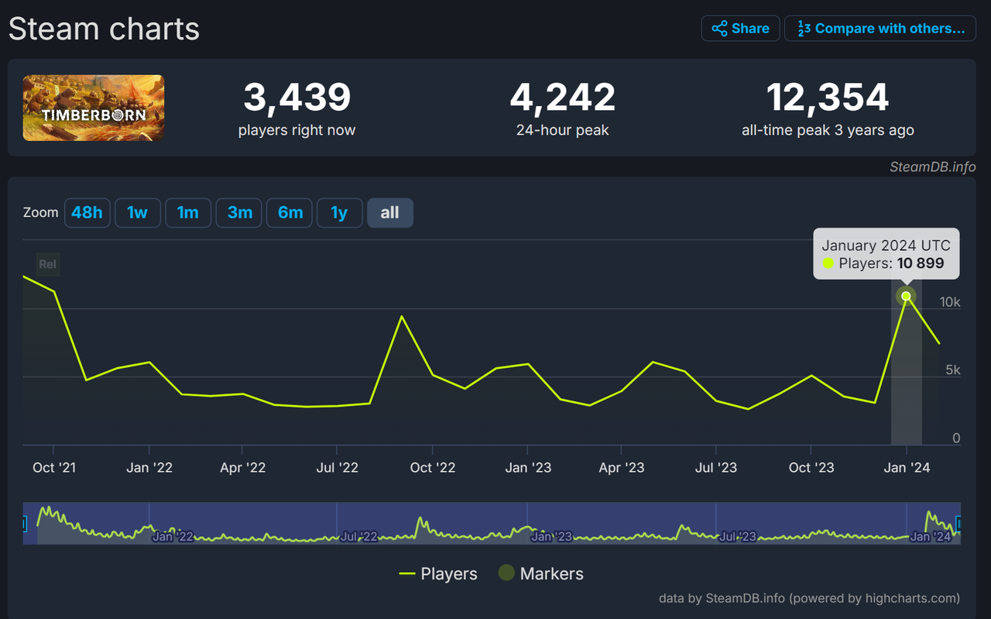Click the Share button with network icon
Image resolution: width=991 pixels, height=619 pixels.
click(740, 29)
